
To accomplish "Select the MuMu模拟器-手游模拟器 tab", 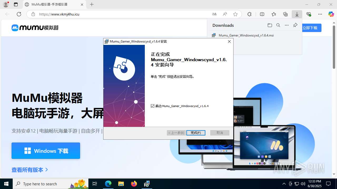I will [54, 4].
